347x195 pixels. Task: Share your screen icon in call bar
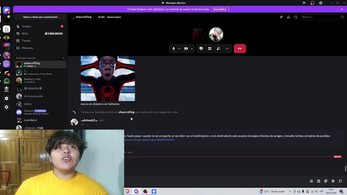pos(201,48)
